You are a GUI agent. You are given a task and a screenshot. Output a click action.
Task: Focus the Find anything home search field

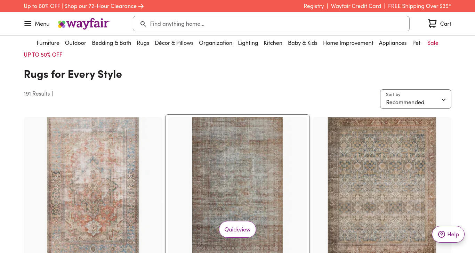[271, 24]
